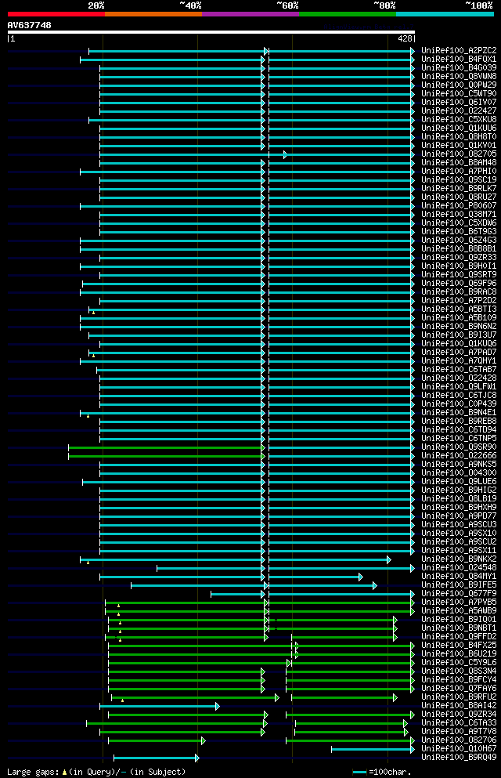This screenshot has width=501, height=778.
Task: Select hit label UniRef100_Q10H67
Action: tap(459, 749)
